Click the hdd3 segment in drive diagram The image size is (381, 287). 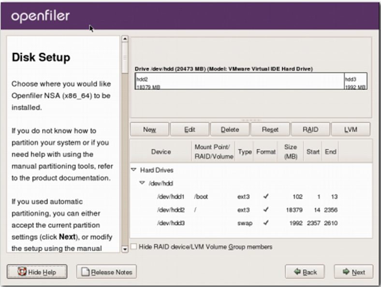pyautogui.click(x=355, y=81)
